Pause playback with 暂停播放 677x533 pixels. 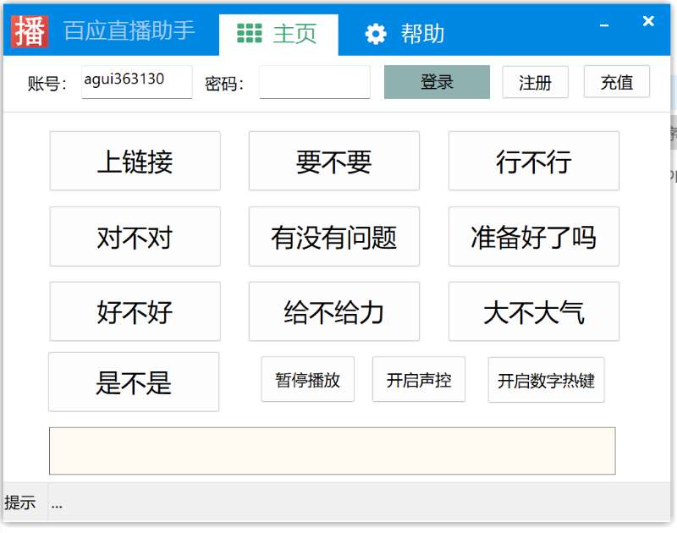308,380
